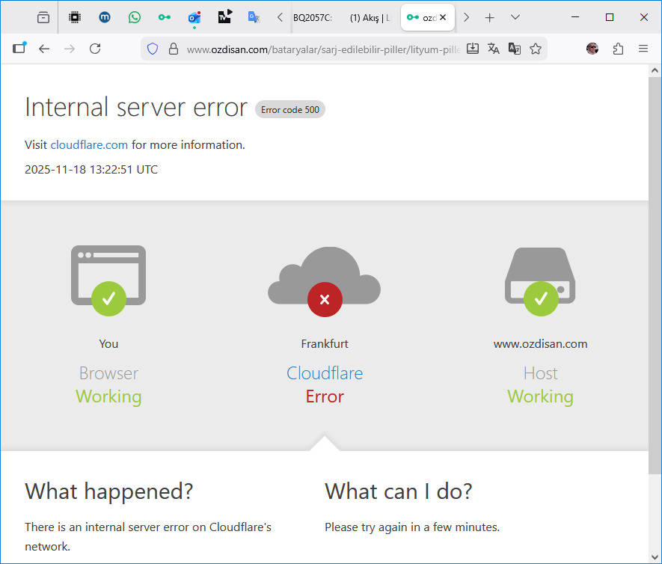662x564 pixels.
Task: Click the tracking protection shield icon
Action: (153, 49)
